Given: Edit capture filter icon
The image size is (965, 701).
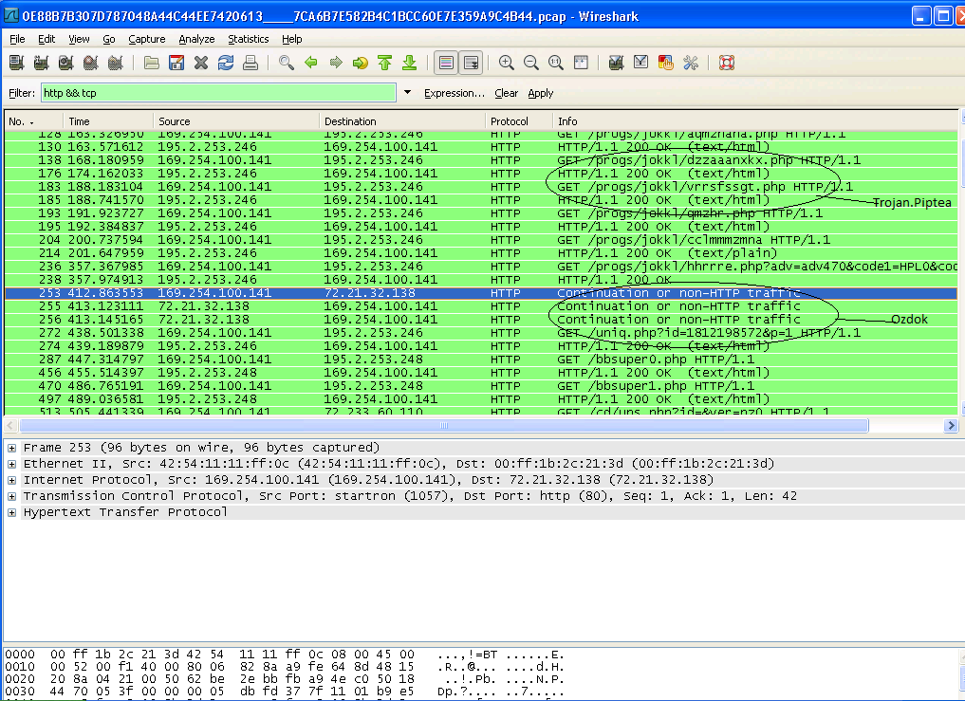Looking at the screenshot, I should coord(616,63).
